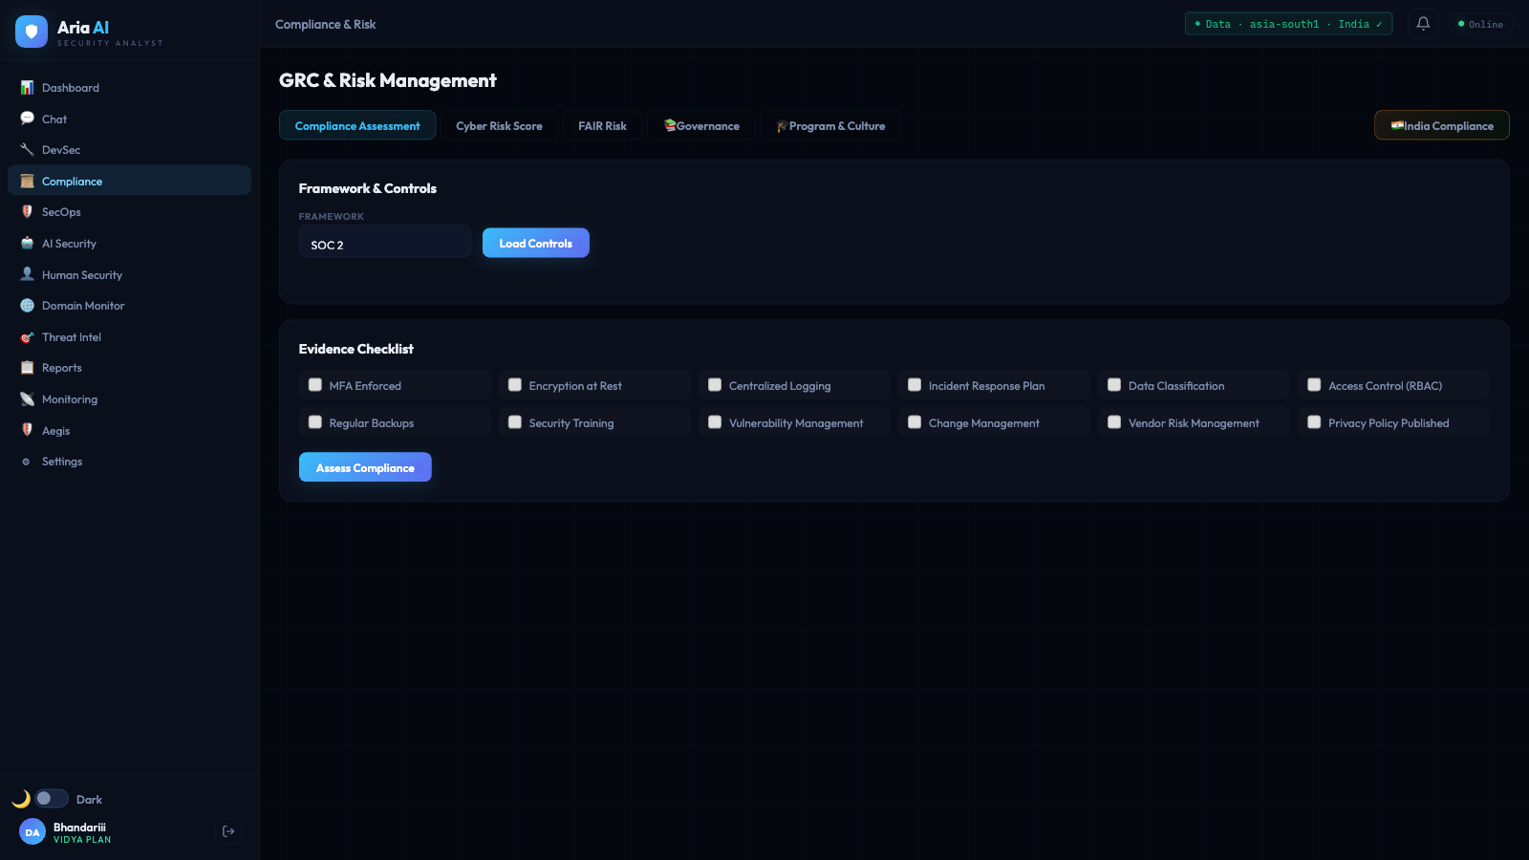Click the Chat speech bubble icon
This screenshot has height=860, width=1529.
[27, 118]
